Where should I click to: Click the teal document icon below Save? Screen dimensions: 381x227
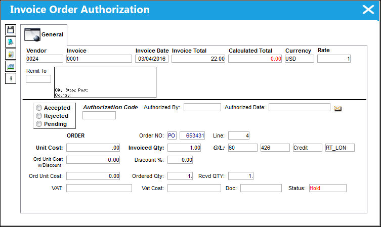click(11, 42)
